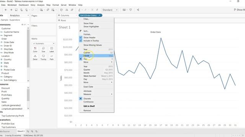Click Exact Date in context menu
This screenshot has height=137, width=245.
[96, 87]
